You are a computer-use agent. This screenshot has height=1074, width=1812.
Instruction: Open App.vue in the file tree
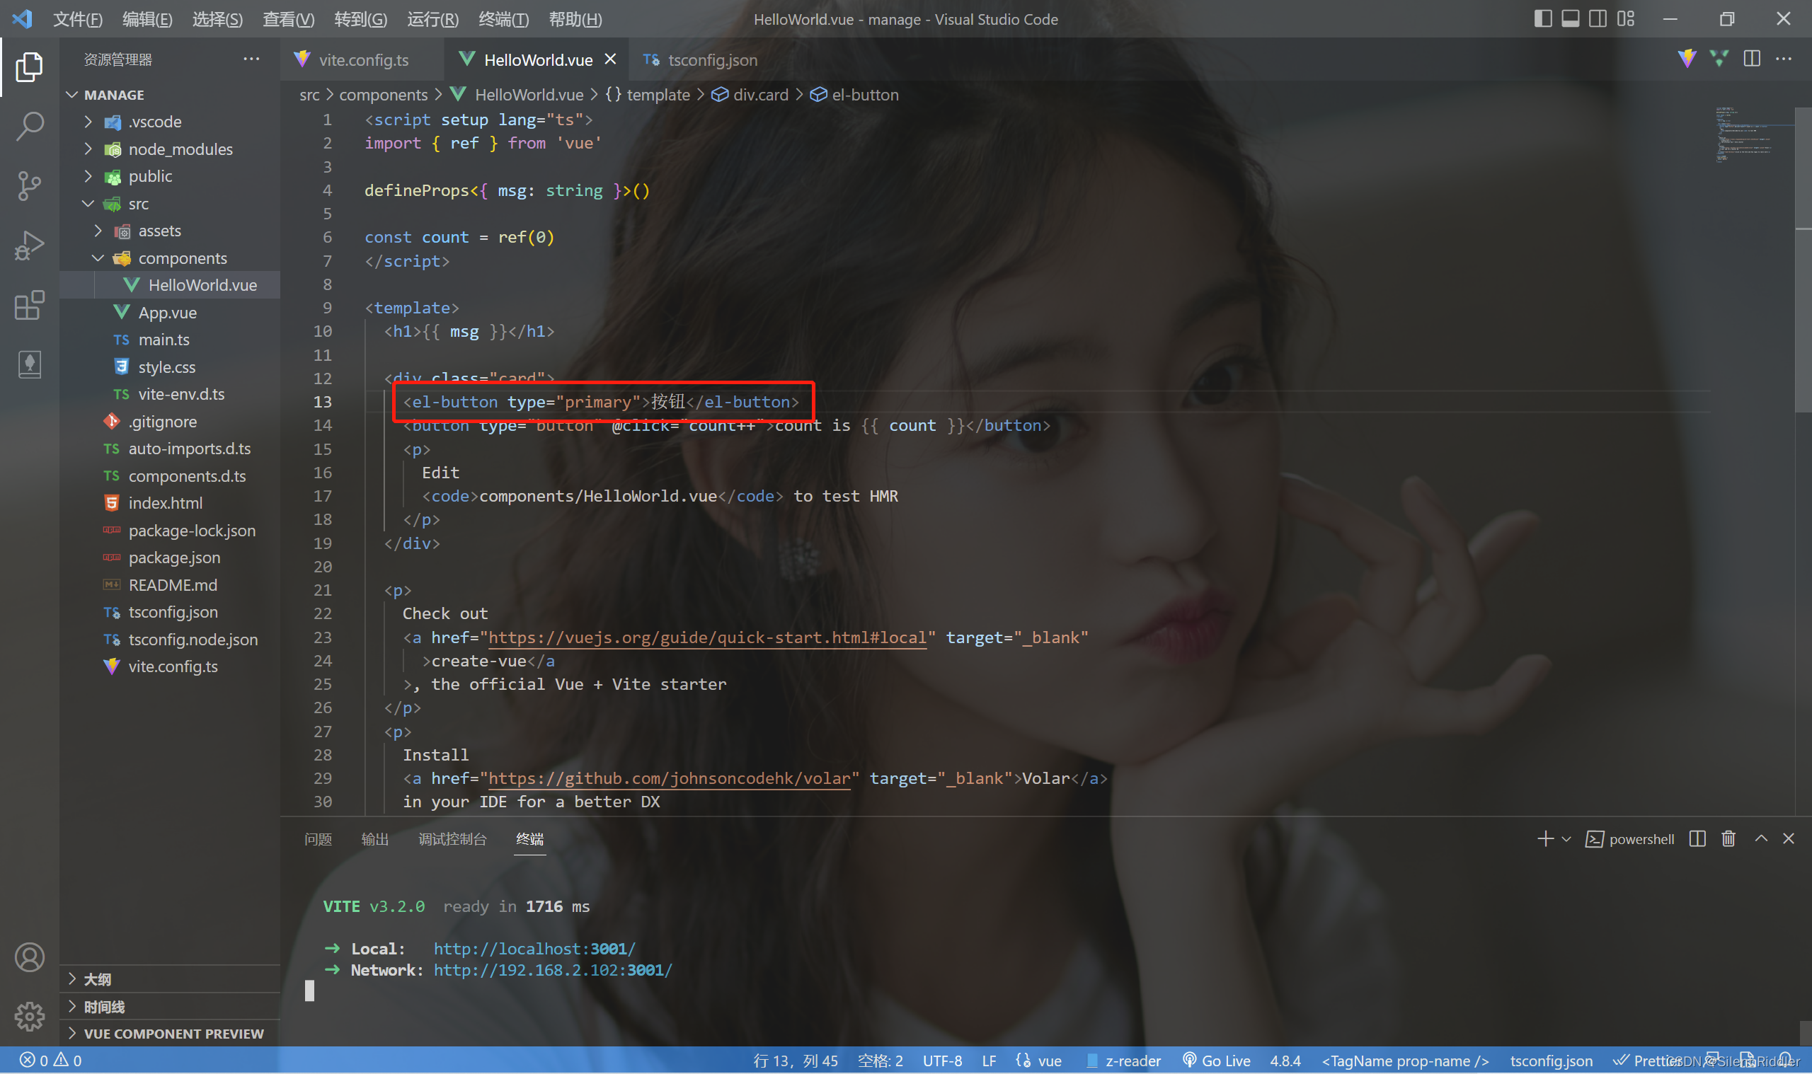click(170, 313)
